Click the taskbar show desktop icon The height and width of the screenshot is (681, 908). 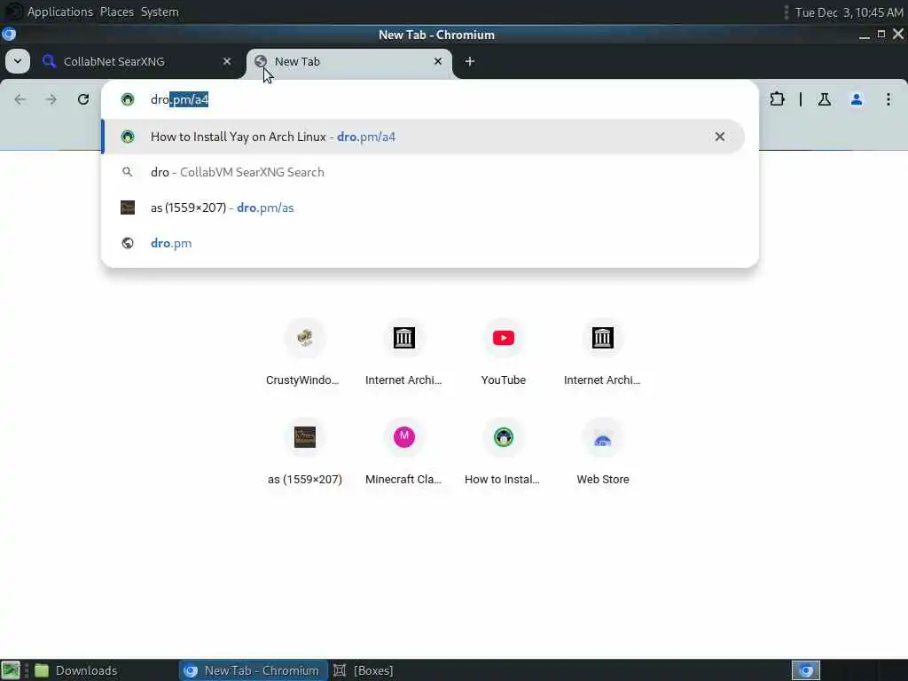(x=11, y=670)
